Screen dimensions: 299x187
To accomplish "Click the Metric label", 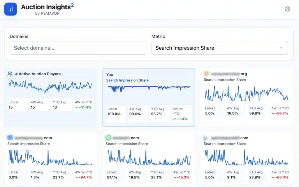I will (158, 36).
